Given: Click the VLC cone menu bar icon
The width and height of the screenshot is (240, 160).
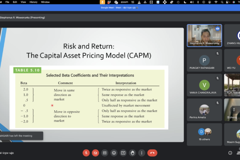Looking at the screenshot, I should 139,2.
